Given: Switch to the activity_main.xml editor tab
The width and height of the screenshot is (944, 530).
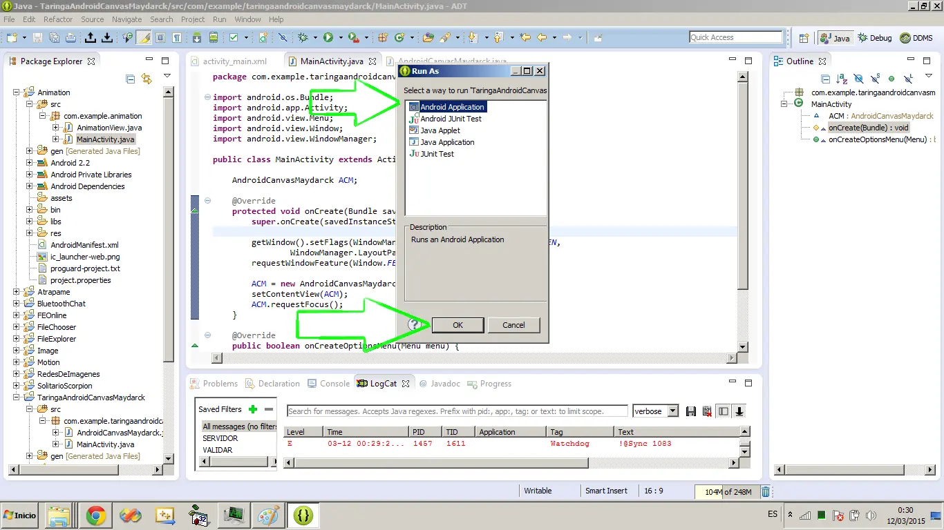Looking at the screenshot, I should click(235, 61).
